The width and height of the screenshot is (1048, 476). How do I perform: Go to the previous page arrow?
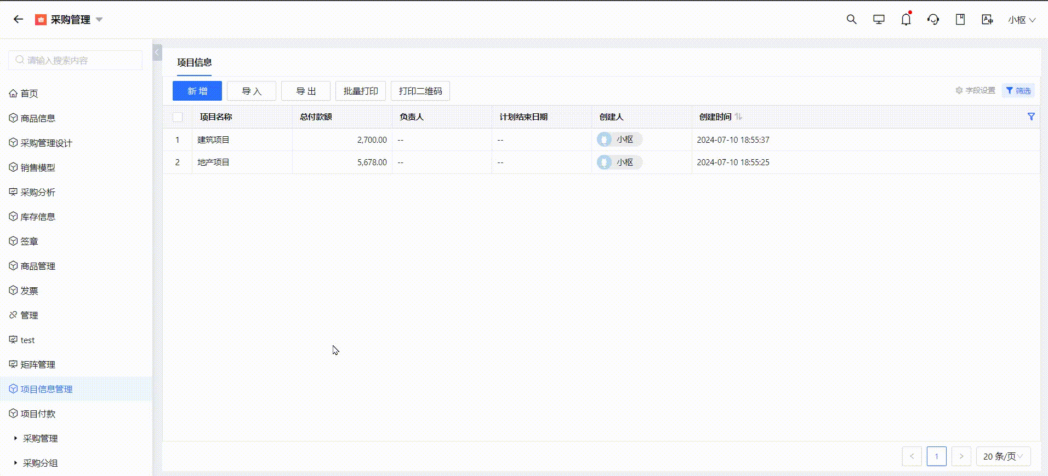912,456
